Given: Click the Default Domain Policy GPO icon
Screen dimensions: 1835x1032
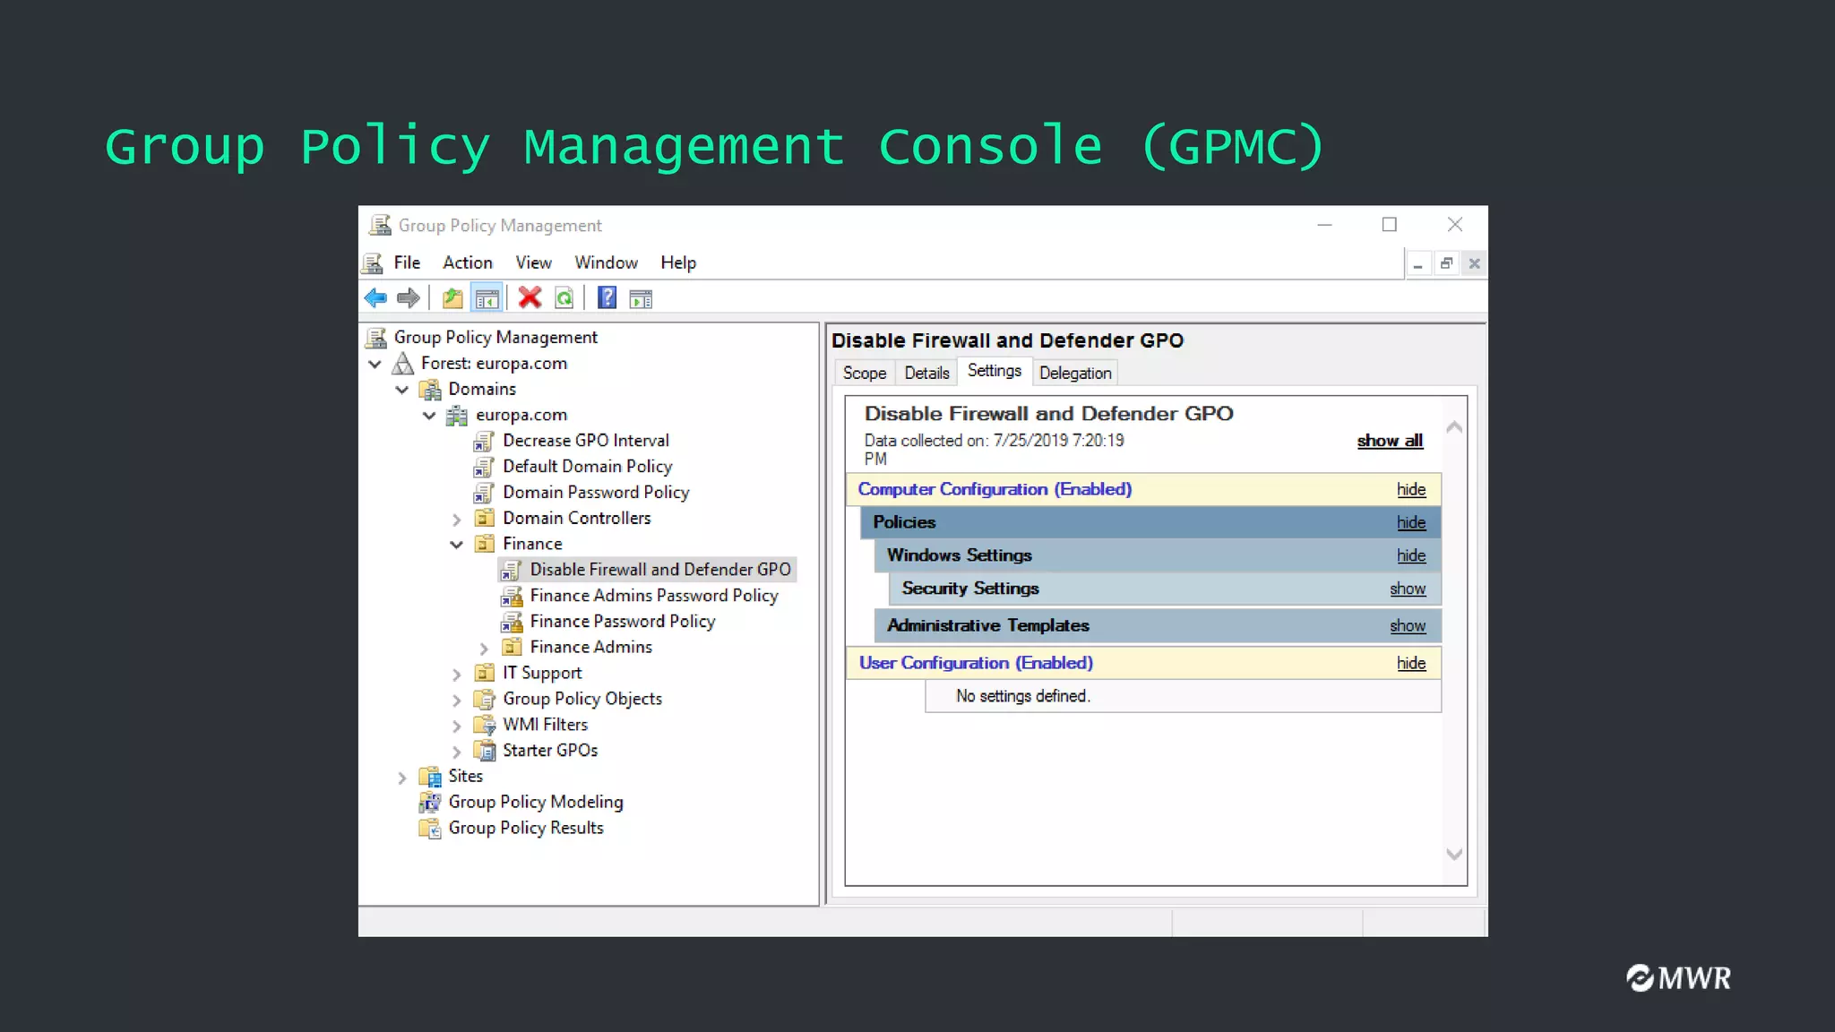Looking at the screenshot, I should (484, 467).
